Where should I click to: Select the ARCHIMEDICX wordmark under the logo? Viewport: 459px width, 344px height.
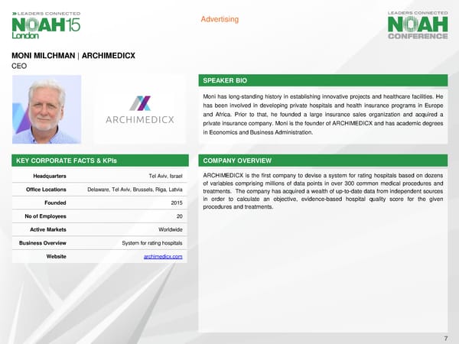(x=139, y=119)
